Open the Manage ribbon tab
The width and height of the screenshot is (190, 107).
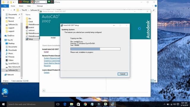[x=40, y=6]
